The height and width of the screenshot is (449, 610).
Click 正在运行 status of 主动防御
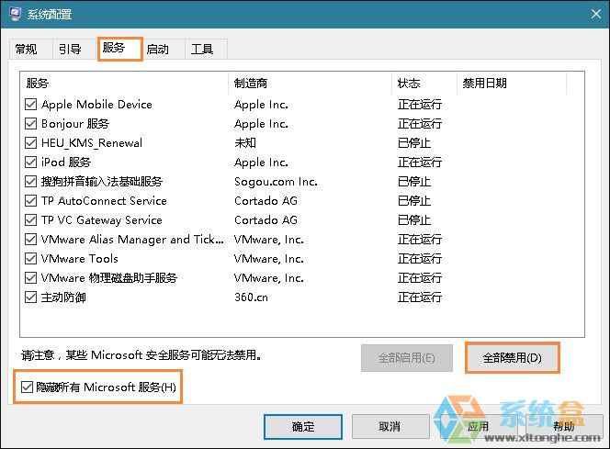click(x=419, y=297)
